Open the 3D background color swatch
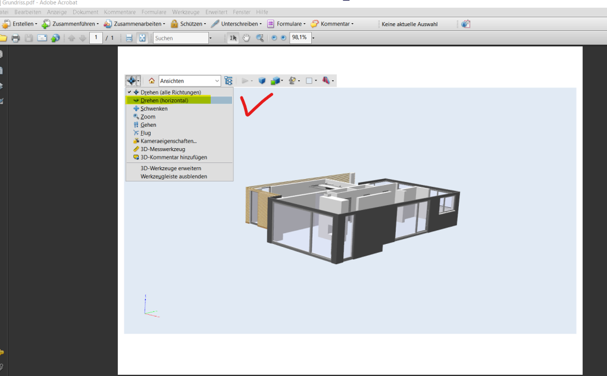This screenshot has width=607, height=376. coord(311,81)
